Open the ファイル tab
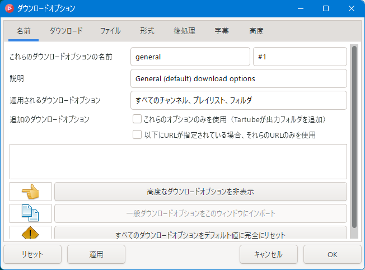The width and height of the screenshot is (365, 270). pos(110,31)
